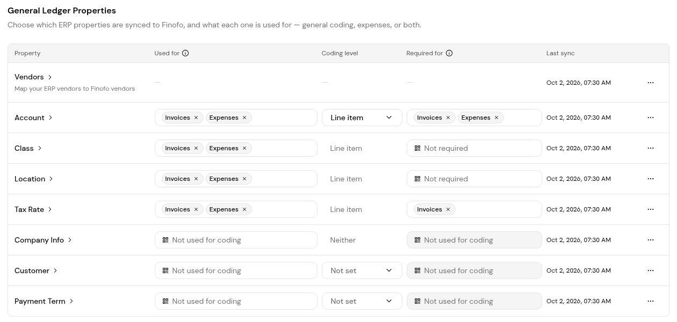The height and width of the screenshot is (322, 677).
Task: Open the more options menu for Location row
Action: point(651,179)
